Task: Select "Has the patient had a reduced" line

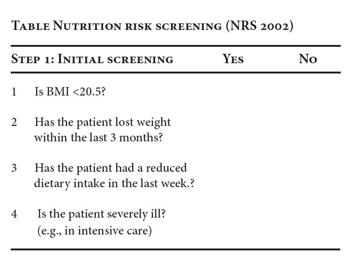Action: tap(111, 168)
